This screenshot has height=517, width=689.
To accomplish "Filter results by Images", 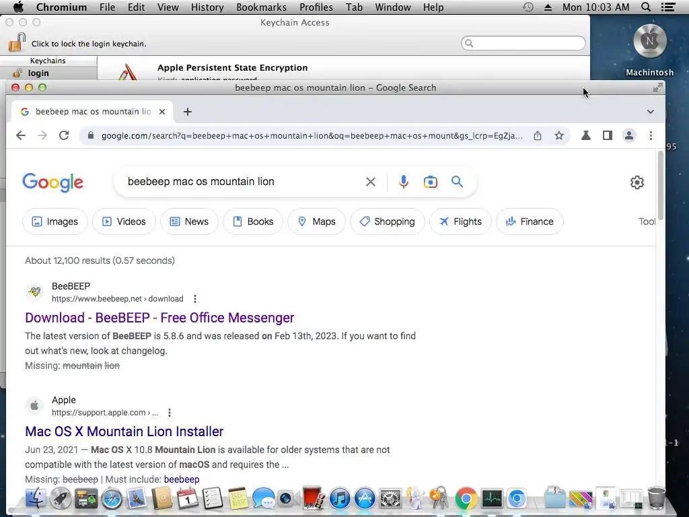I will 55,221.
